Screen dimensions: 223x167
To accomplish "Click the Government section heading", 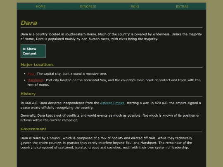I will (x=33, y=129).
